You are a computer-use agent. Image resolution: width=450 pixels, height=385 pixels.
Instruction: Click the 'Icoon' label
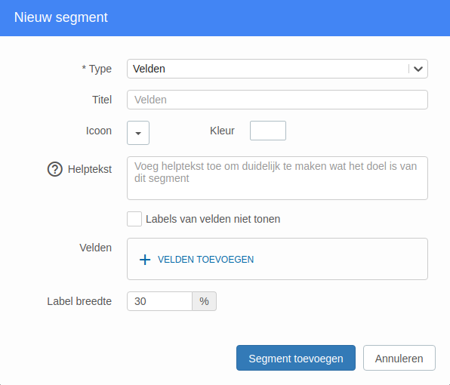(98, 131)
